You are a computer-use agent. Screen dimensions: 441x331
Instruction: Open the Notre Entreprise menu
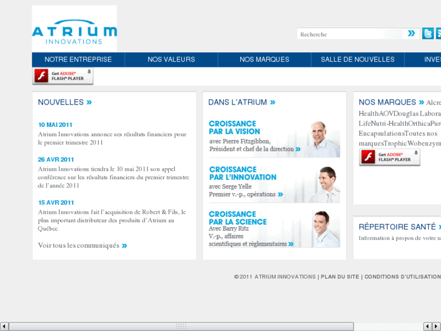(x=78, y=60)
